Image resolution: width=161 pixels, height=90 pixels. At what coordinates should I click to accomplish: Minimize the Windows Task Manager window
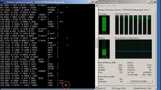148,2
